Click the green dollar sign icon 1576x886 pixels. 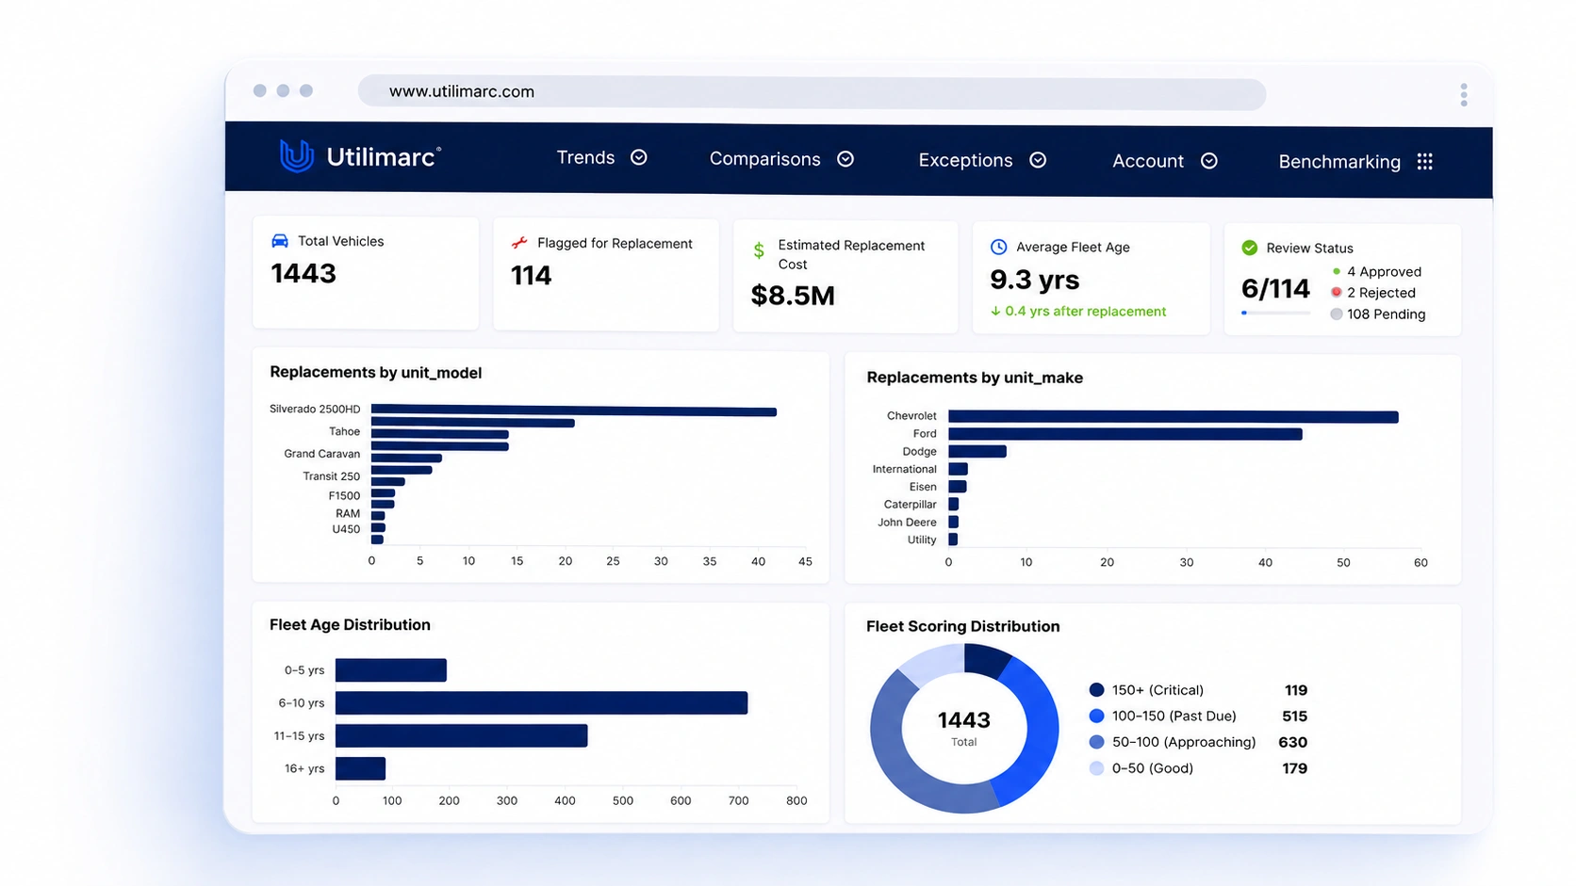click(x=759, y=250)
